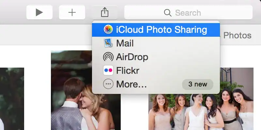Click the Photos pinwheel icon
Screen dimensions: 261x130
pyautogui.click(x=108, y=30)
